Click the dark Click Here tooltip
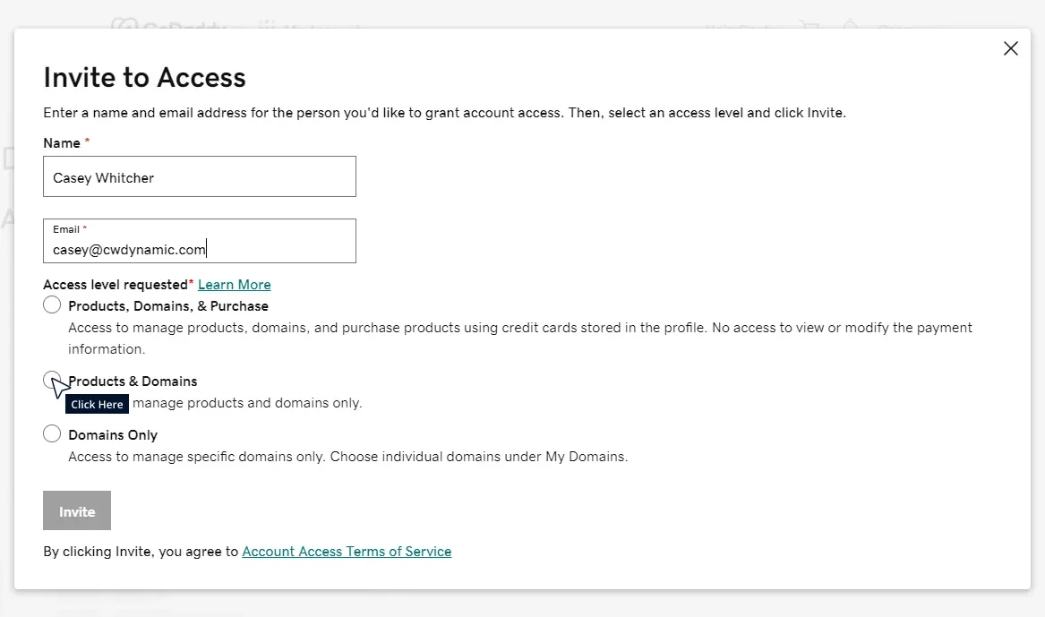The width and height of the screenshot is (1045, 617). 97,404
